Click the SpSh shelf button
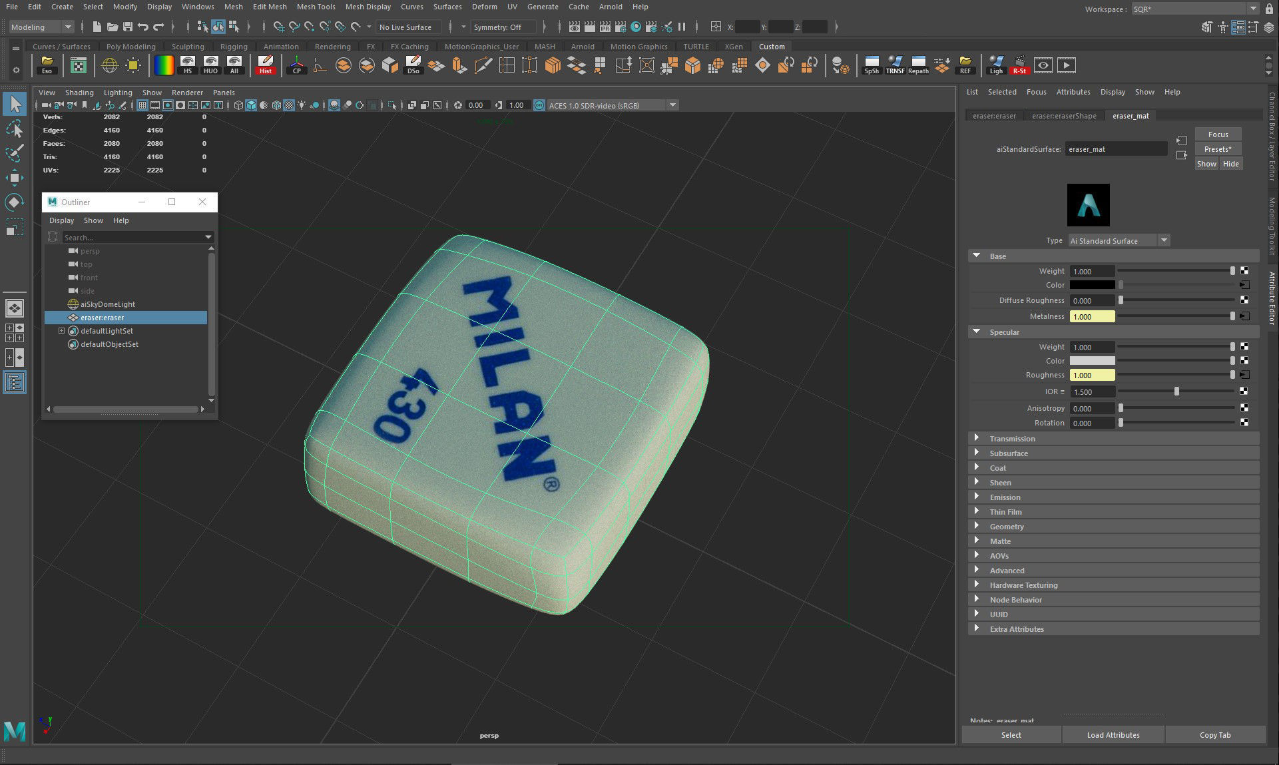Image resolution: width=1279 pixels, height=765 pixels. pyautogui.click(x=872, y=65)
